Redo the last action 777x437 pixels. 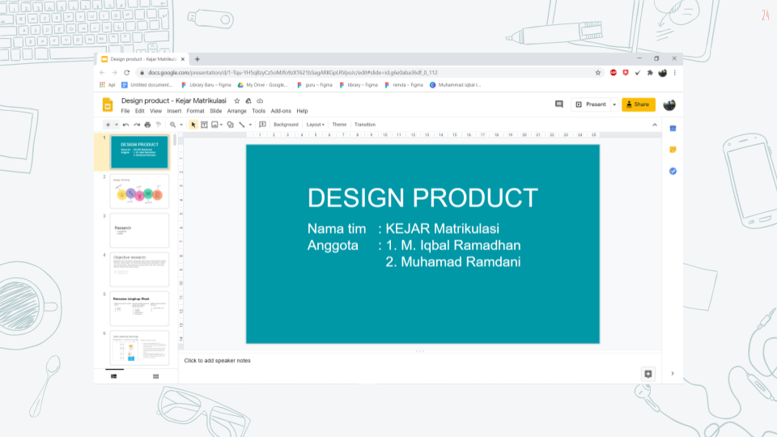[x=137, y=125]
